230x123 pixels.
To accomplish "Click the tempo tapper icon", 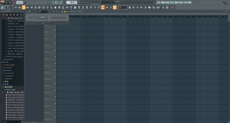I will coord(63,7).
